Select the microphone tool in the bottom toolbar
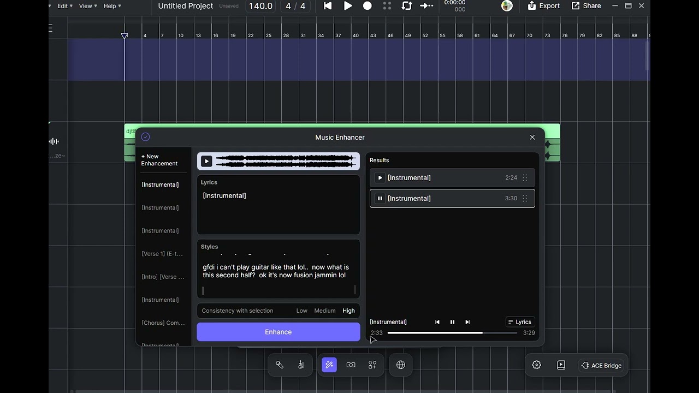 click(x=280, y=365)
